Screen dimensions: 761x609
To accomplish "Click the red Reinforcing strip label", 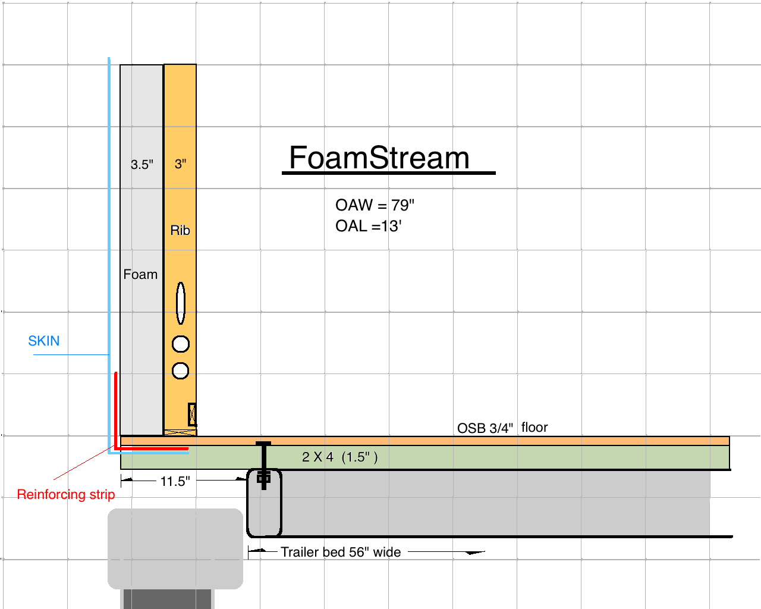I will click(x=66, y=495).
